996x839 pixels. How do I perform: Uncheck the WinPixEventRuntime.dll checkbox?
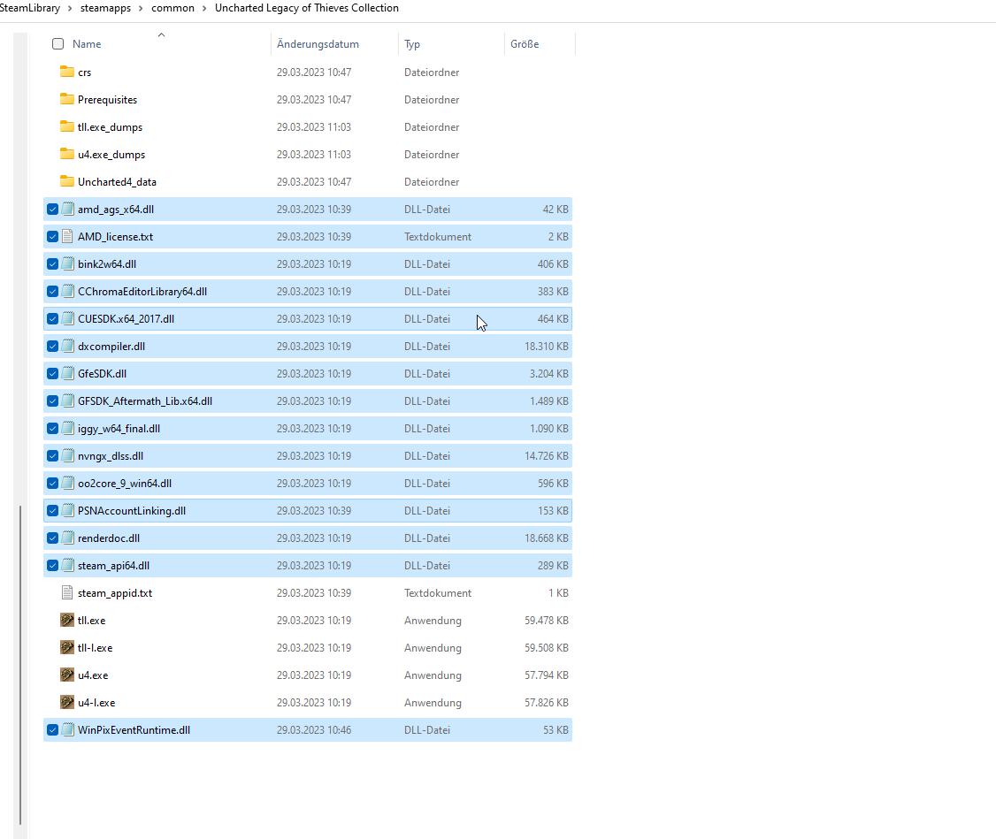click(52, 729)
